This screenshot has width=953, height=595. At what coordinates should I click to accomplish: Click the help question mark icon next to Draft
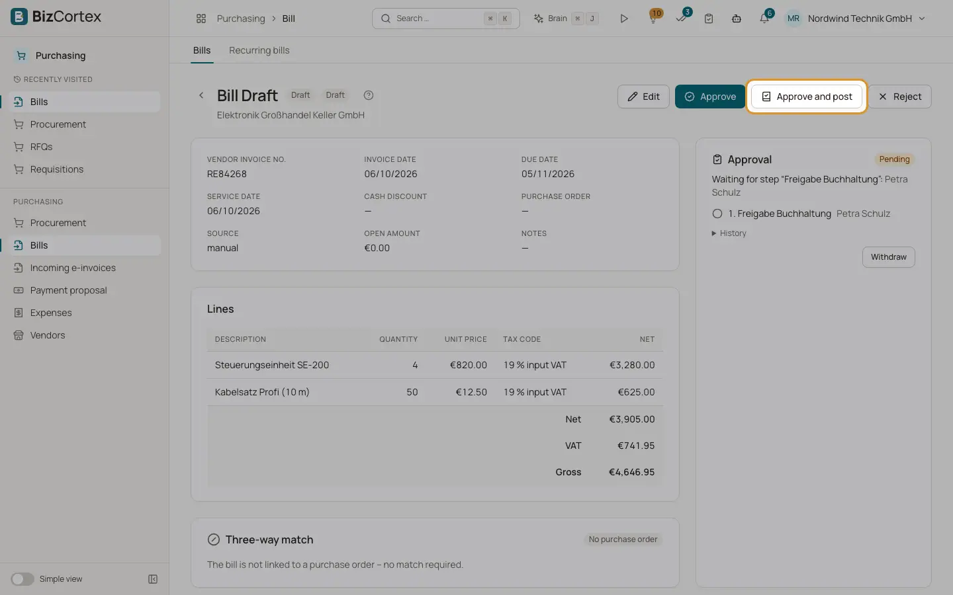[369, 95]
